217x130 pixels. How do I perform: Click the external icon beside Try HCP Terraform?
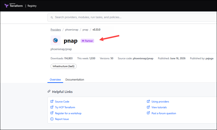pos(52,107)
